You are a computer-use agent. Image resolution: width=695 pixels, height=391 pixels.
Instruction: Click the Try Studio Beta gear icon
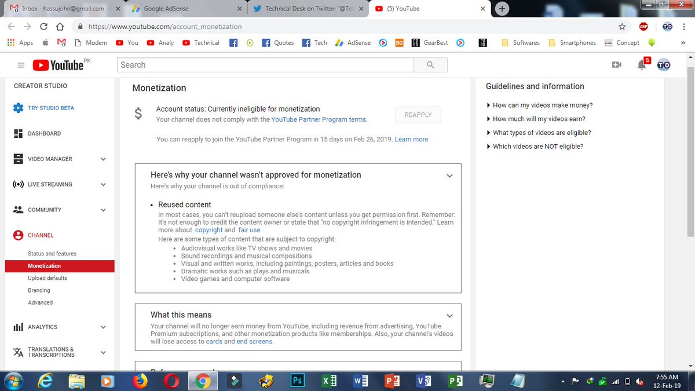[18, 108]
